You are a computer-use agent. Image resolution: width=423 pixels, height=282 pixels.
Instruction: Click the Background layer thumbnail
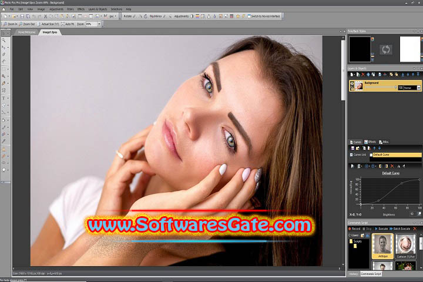pyautogui.click(x=359, y=86)
